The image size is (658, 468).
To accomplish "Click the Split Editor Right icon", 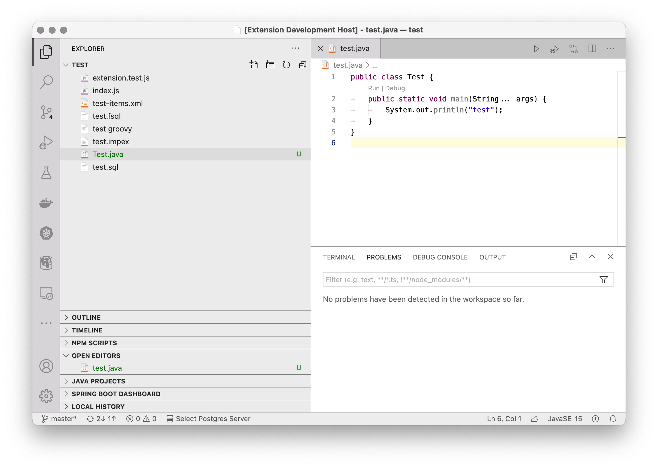I will pos(592,49).
